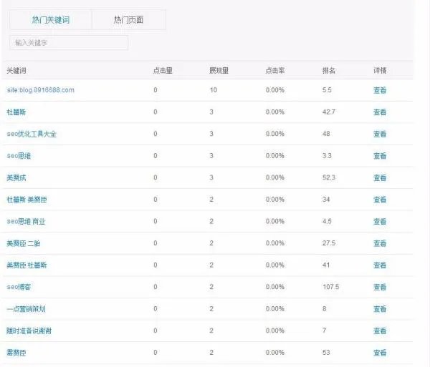Click the 展现量 column header
The image size is (430, 367).
click(219, 71)
